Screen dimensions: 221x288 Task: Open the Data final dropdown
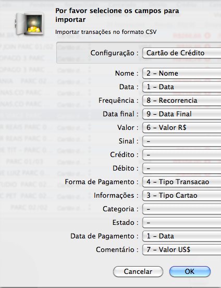coord(182,114)
